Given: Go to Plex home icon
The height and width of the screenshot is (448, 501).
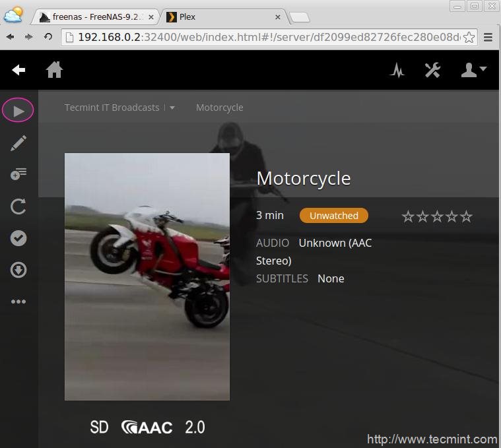Looking at the screenshot, I should [x=54, y=70].
